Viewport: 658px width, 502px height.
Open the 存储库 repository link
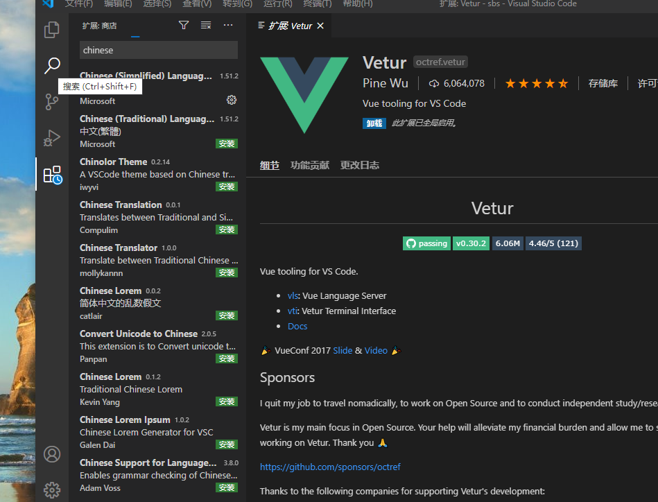pos(603,83)
